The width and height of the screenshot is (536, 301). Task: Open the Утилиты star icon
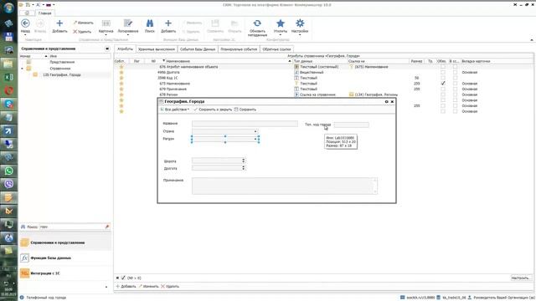[x=281, y=23]
